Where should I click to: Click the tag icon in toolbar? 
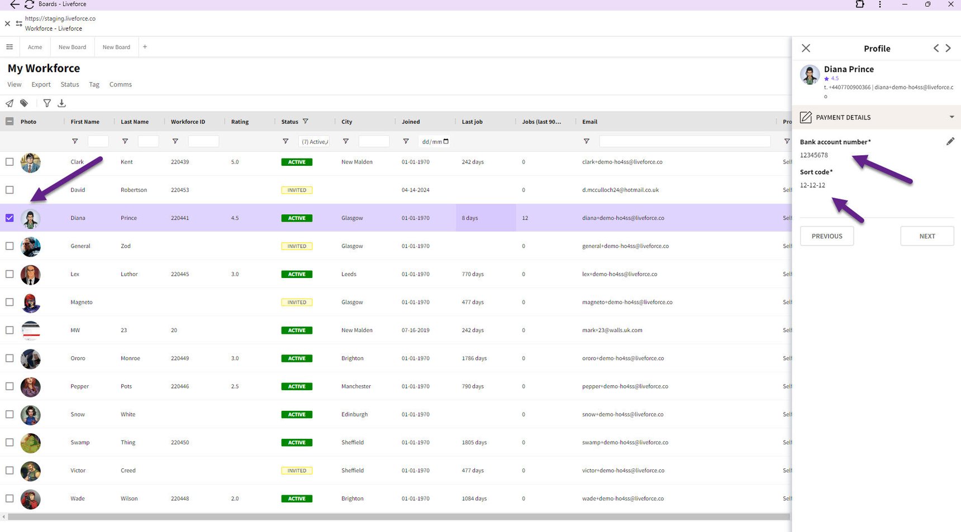click(x=24, y=103)
